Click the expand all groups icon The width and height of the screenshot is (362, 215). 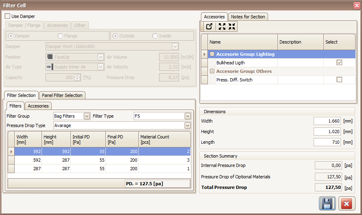pyautogui.click(x=222, y=26)
